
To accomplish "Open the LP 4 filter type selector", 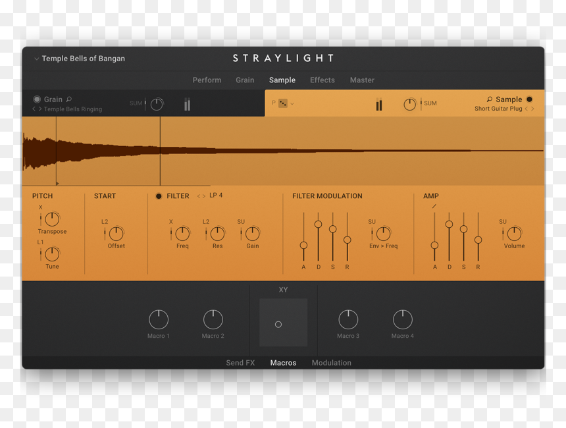I will [216, 196].
